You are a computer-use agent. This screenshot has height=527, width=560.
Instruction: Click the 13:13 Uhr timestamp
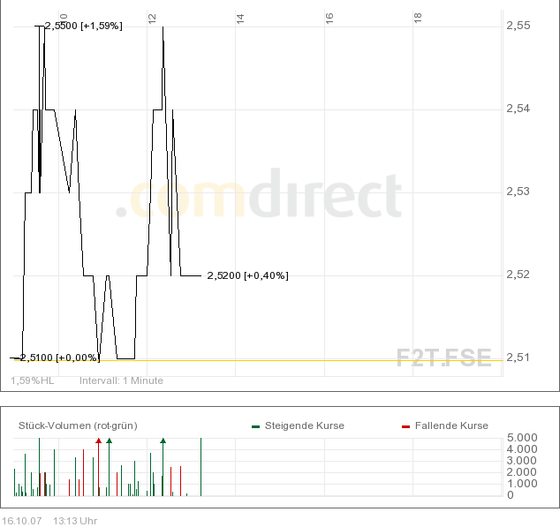[x=75, y=520]
